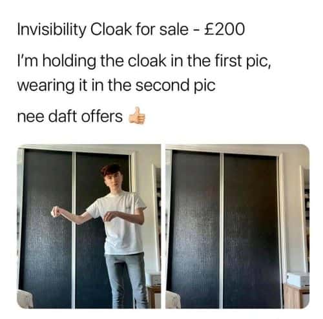
Task: Click the wooden cabinet in the second photo
Action: pyautogui.click(x=297, y=296)
